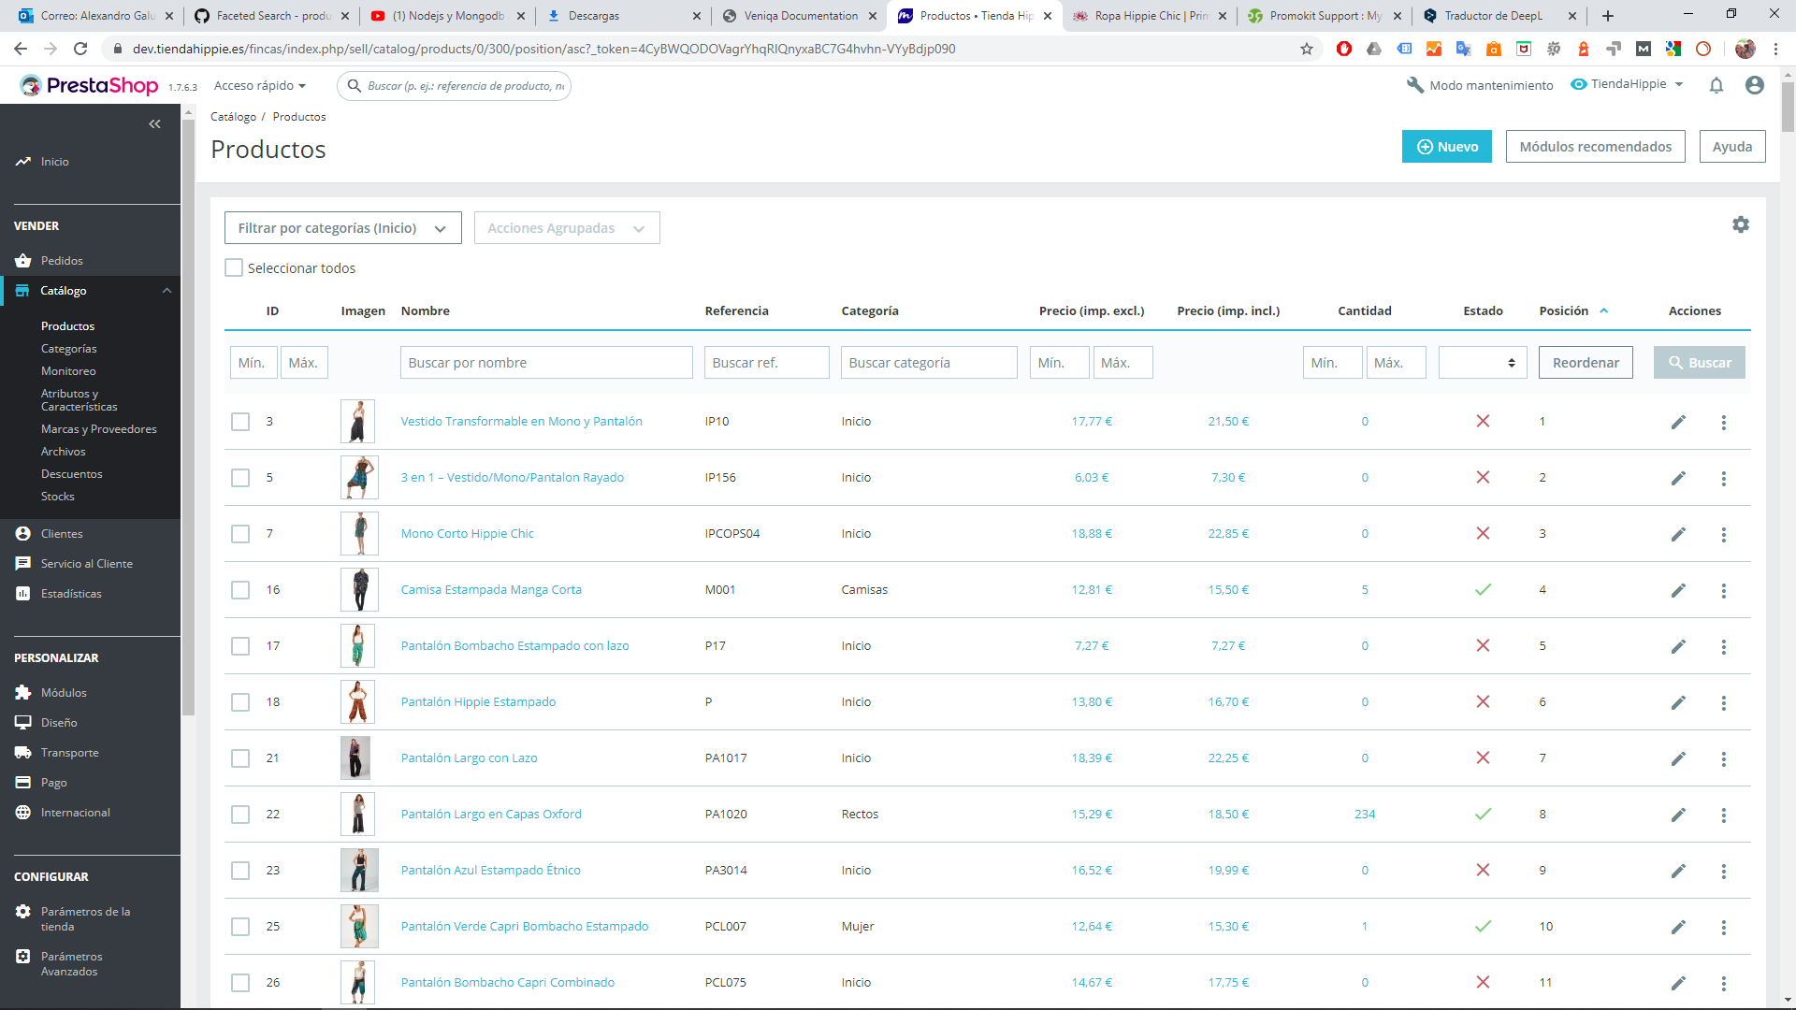Check the Seleccionar todos checkbox
This screenshot has height=1010, width=1796.
[234, 267]
